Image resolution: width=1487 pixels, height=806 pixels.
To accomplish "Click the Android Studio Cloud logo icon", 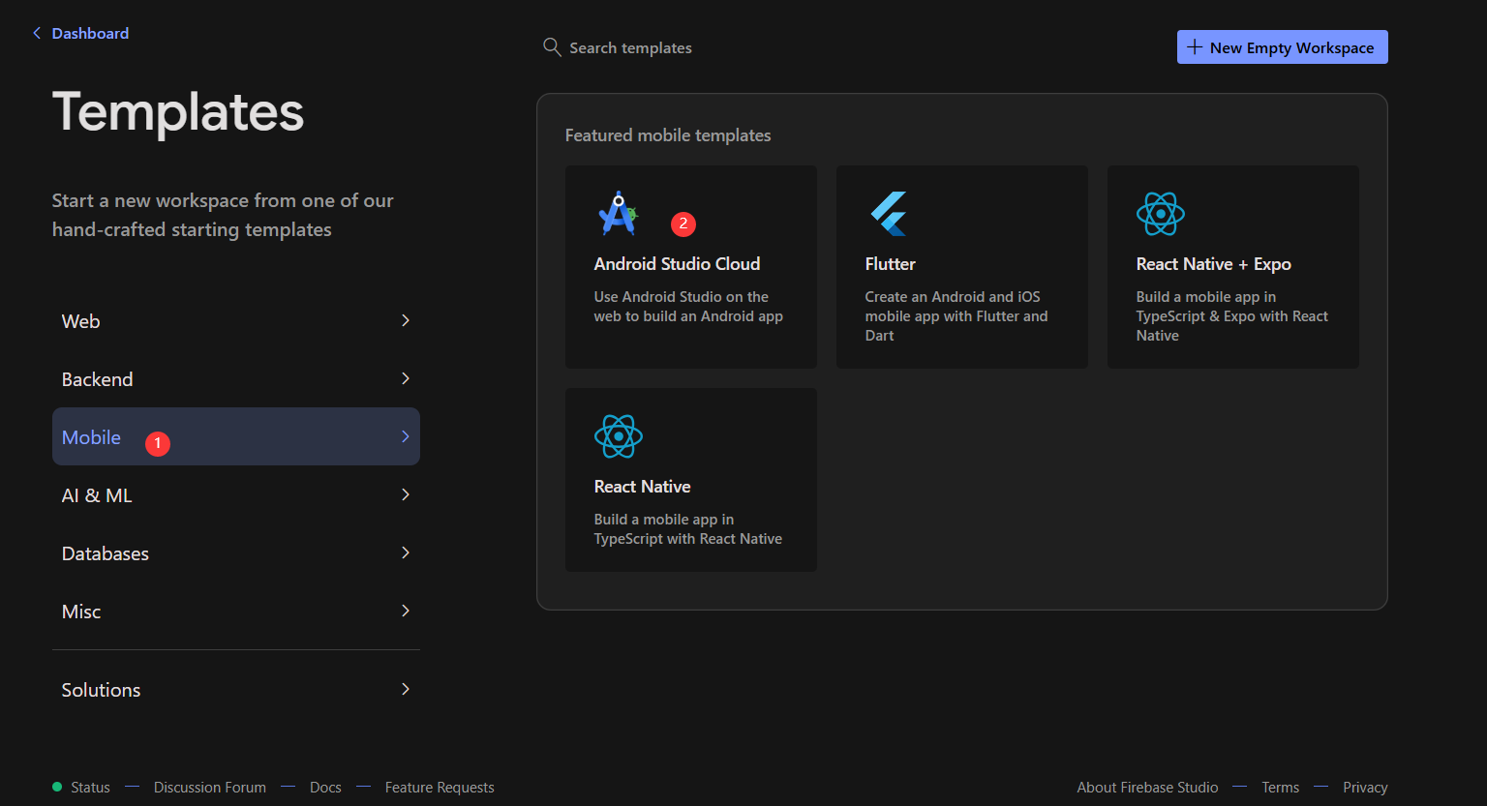I will (618, 214).
